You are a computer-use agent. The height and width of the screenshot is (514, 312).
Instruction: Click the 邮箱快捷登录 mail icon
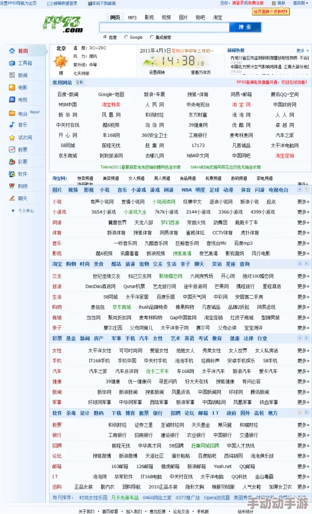click(49, 4)
